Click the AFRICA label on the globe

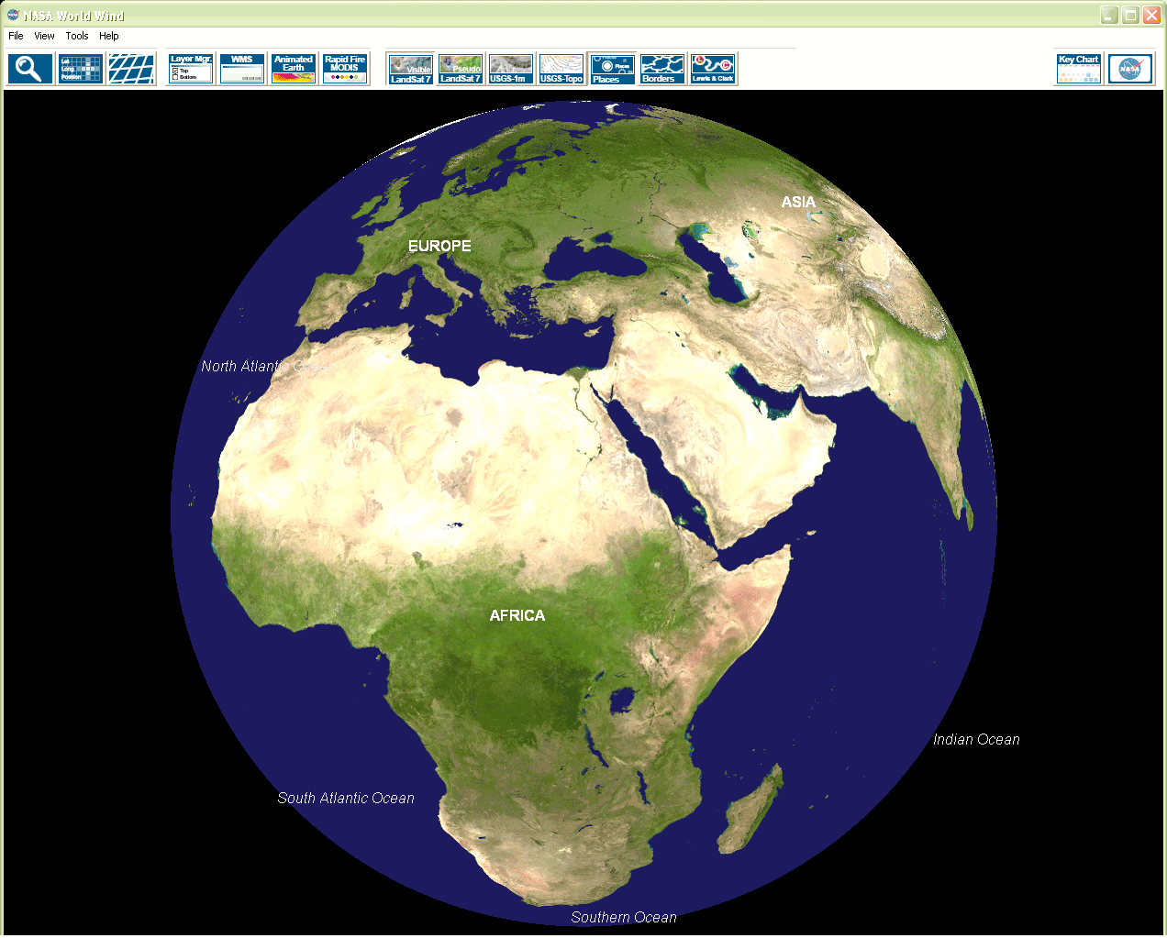[x=517, y=616]
